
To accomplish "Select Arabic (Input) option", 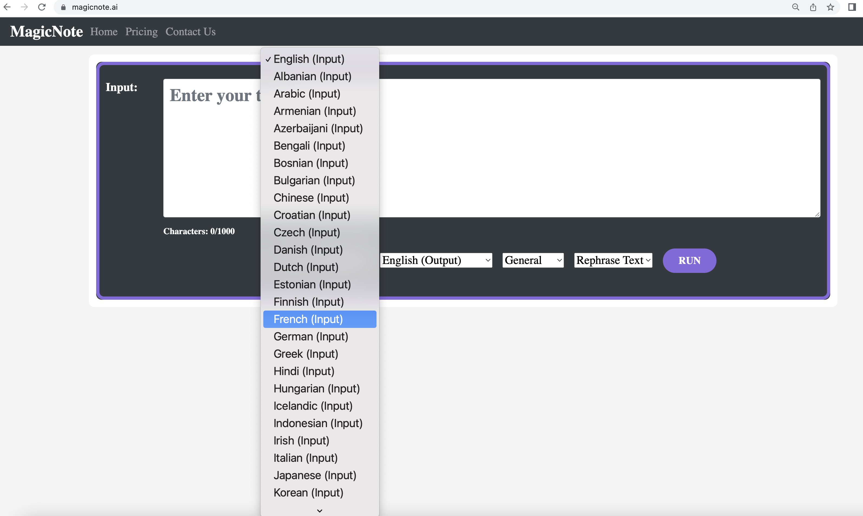I will pyautogui.click(x=320, y=94).
